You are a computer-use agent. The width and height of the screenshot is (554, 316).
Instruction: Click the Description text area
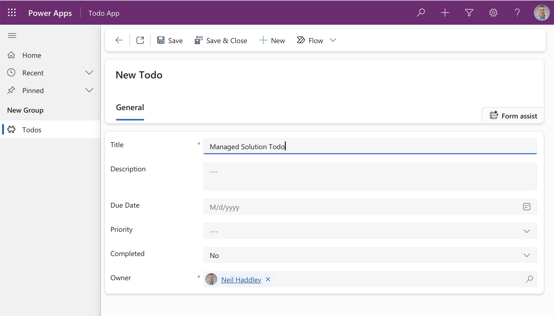pyautogui.click(x=370, y=176)
